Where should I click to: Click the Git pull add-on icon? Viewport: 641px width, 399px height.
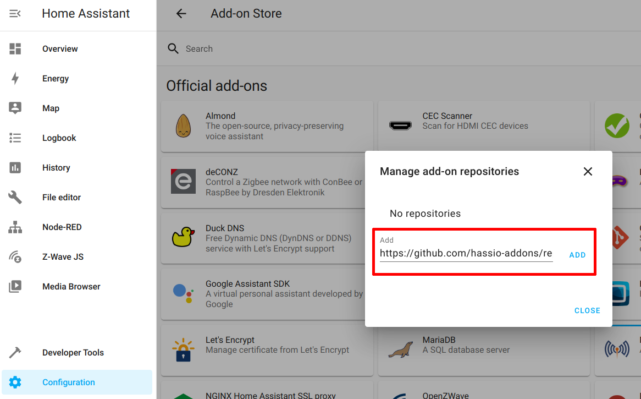620,237
